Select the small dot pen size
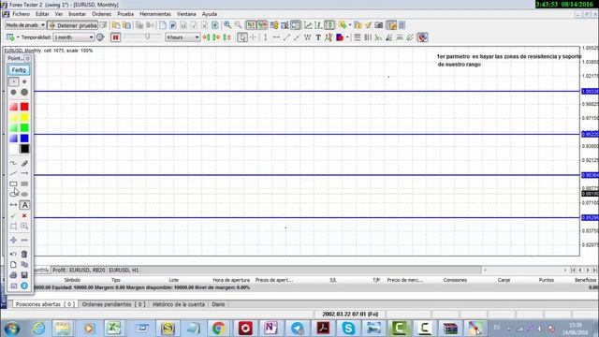 click(x=24, y=81)
